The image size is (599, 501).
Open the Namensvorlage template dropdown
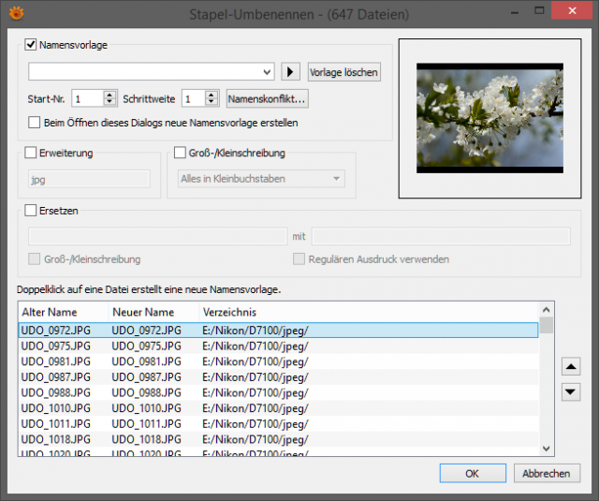coord(267,72)
